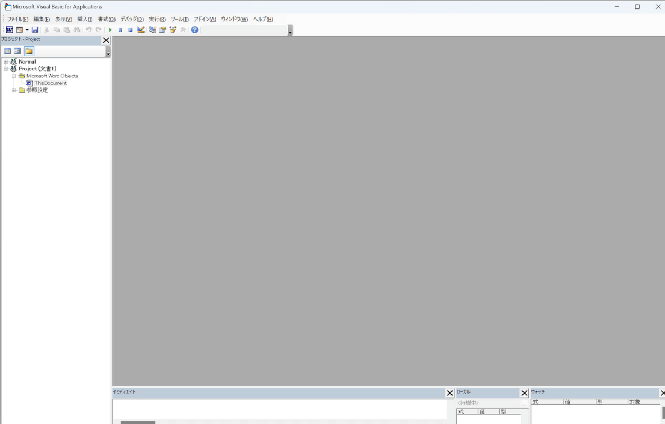Image resolution: width=665 pixels, height=424 pixels.
Task: Expand the Normal project node
Action: 6,62
